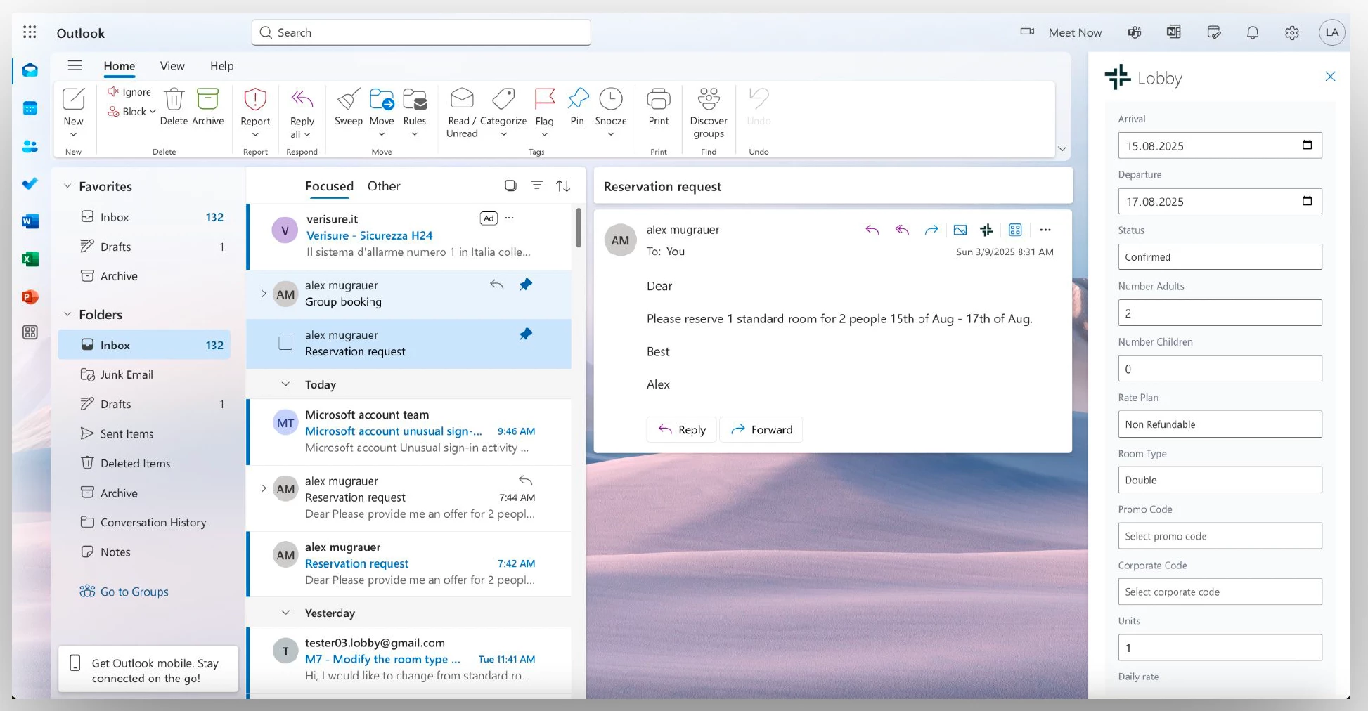This screenshot has width=1368, height=711.
Task: Collapse the Today message group
Action: pos(285,384)
